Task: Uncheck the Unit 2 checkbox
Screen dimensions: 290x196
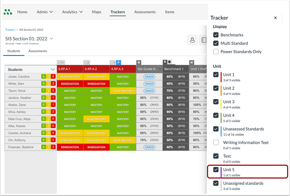Action: coord(216,88)
